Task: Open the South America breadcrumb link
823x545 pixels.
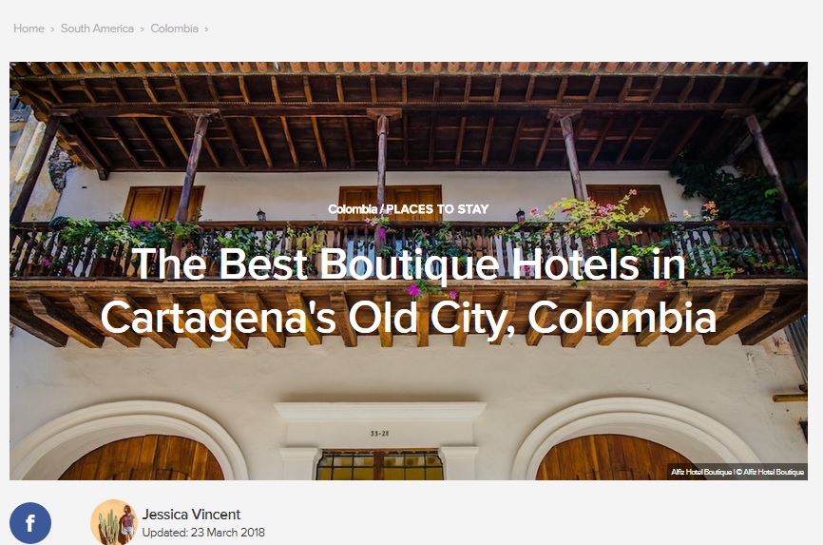Action: pos(97,29)
